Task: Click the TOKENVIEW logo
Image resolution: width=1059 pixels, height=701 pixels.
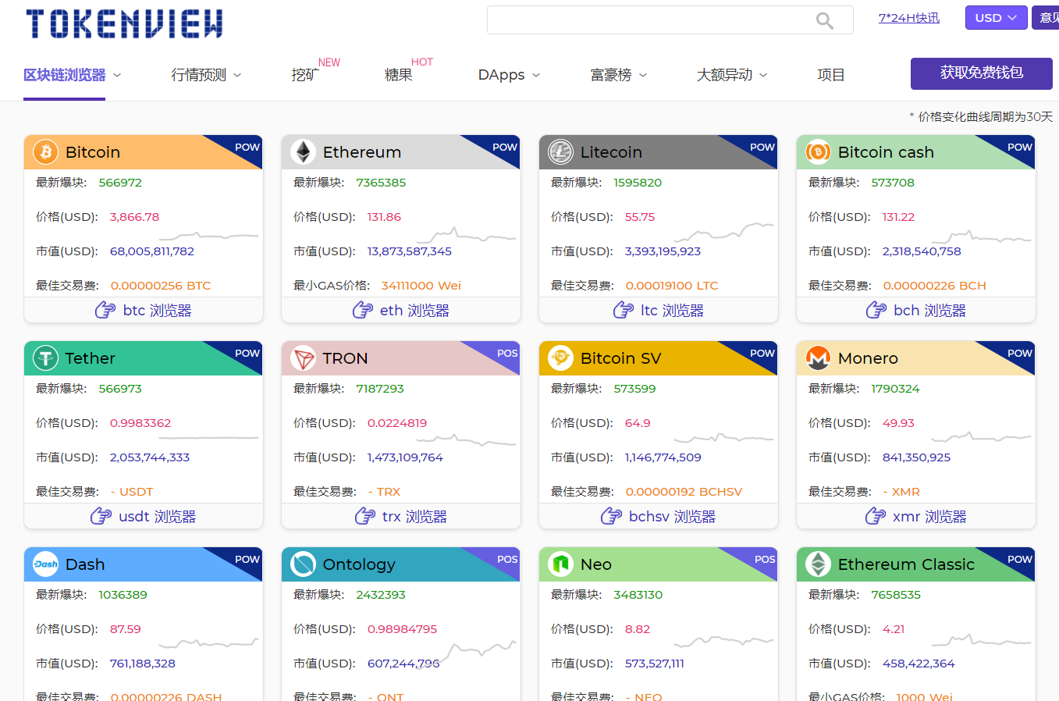Action: point(124,23)
